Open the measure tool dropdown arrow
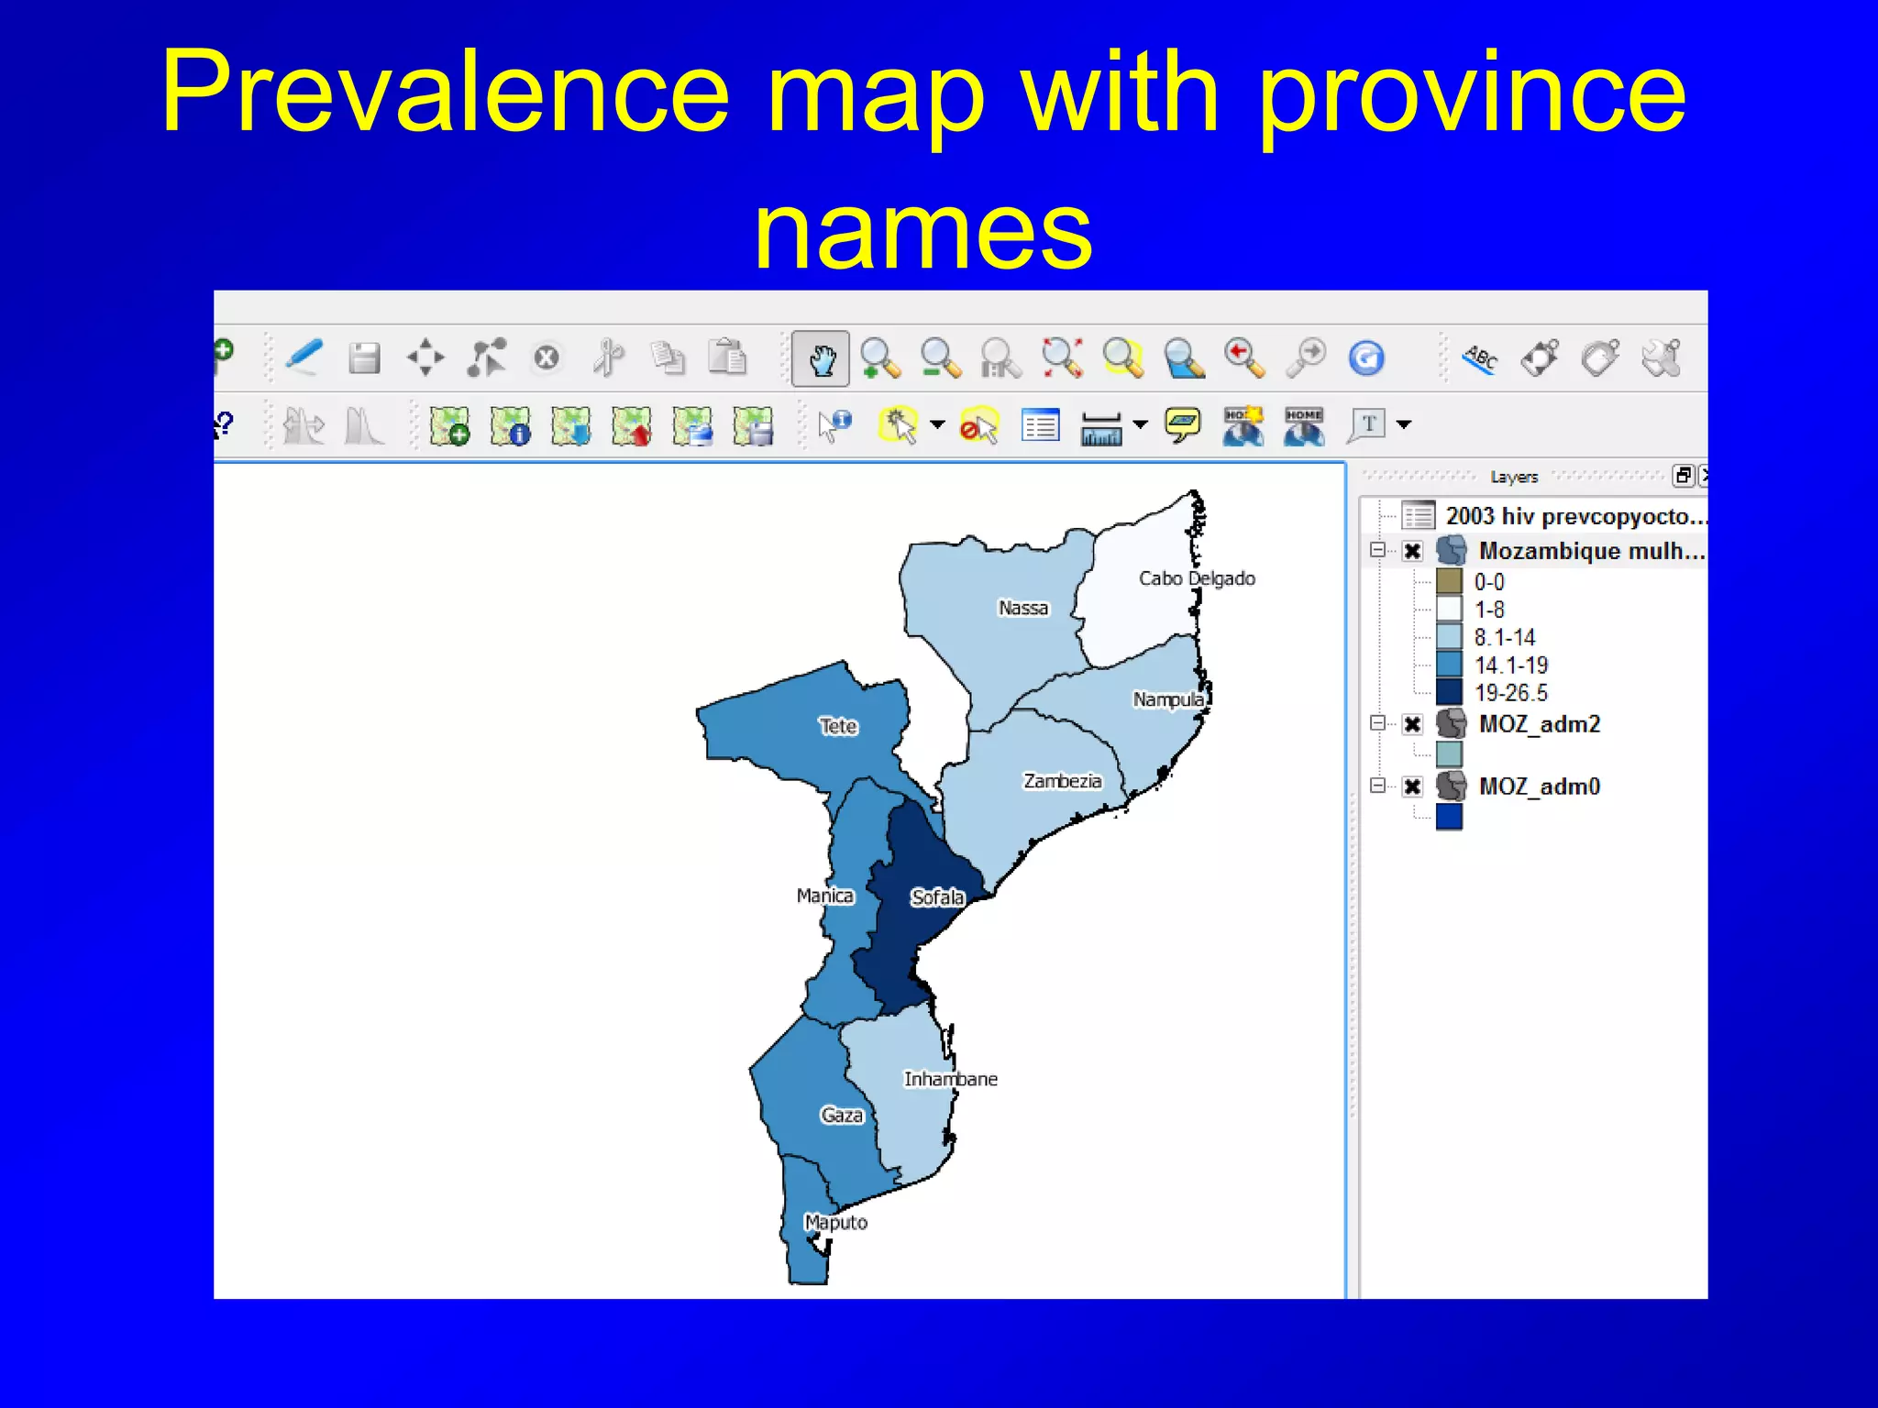Screen dimensions: 1878x1408 coord(1140,424)
